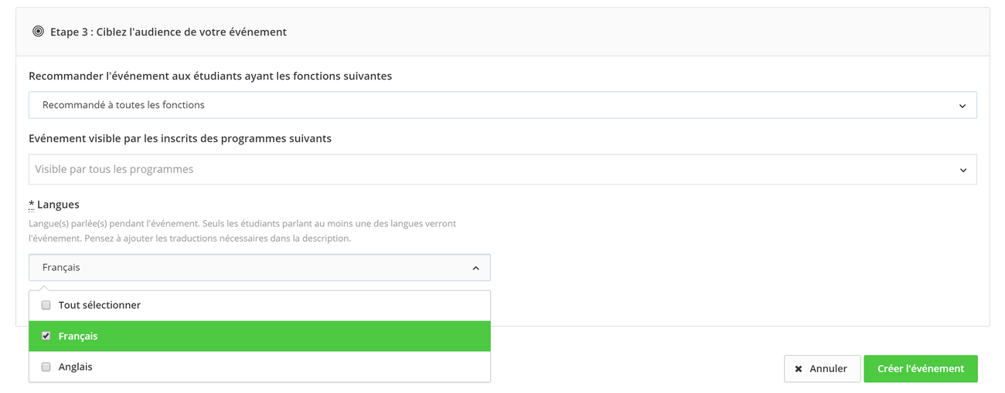Check the Tout sélectionner checkbox
This screenshot has height=393, width=1005.
46,305
